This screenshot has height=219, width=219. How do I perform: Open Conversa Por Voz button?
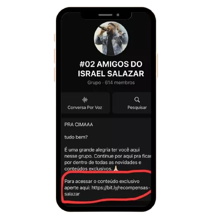(85, 102)
